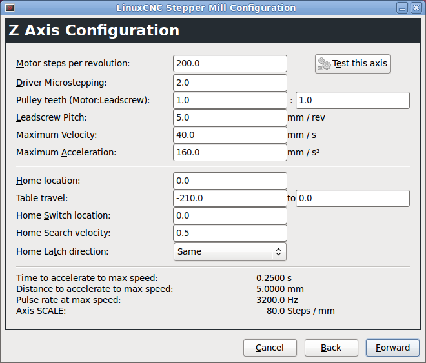Click the Motor steps per revolution field
The height and width of the screenshot is (363, 426).
tap(230, 64)
